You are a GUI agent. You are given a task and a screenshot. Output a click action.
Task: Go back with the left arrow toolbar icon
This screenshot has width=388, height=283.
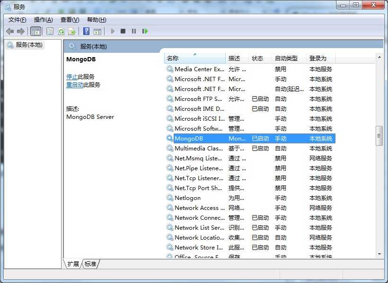point(10,31)
